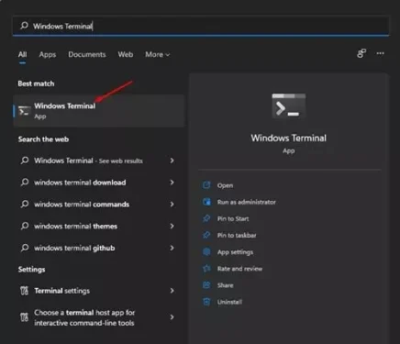Click Run as administrator

[247, 202]
